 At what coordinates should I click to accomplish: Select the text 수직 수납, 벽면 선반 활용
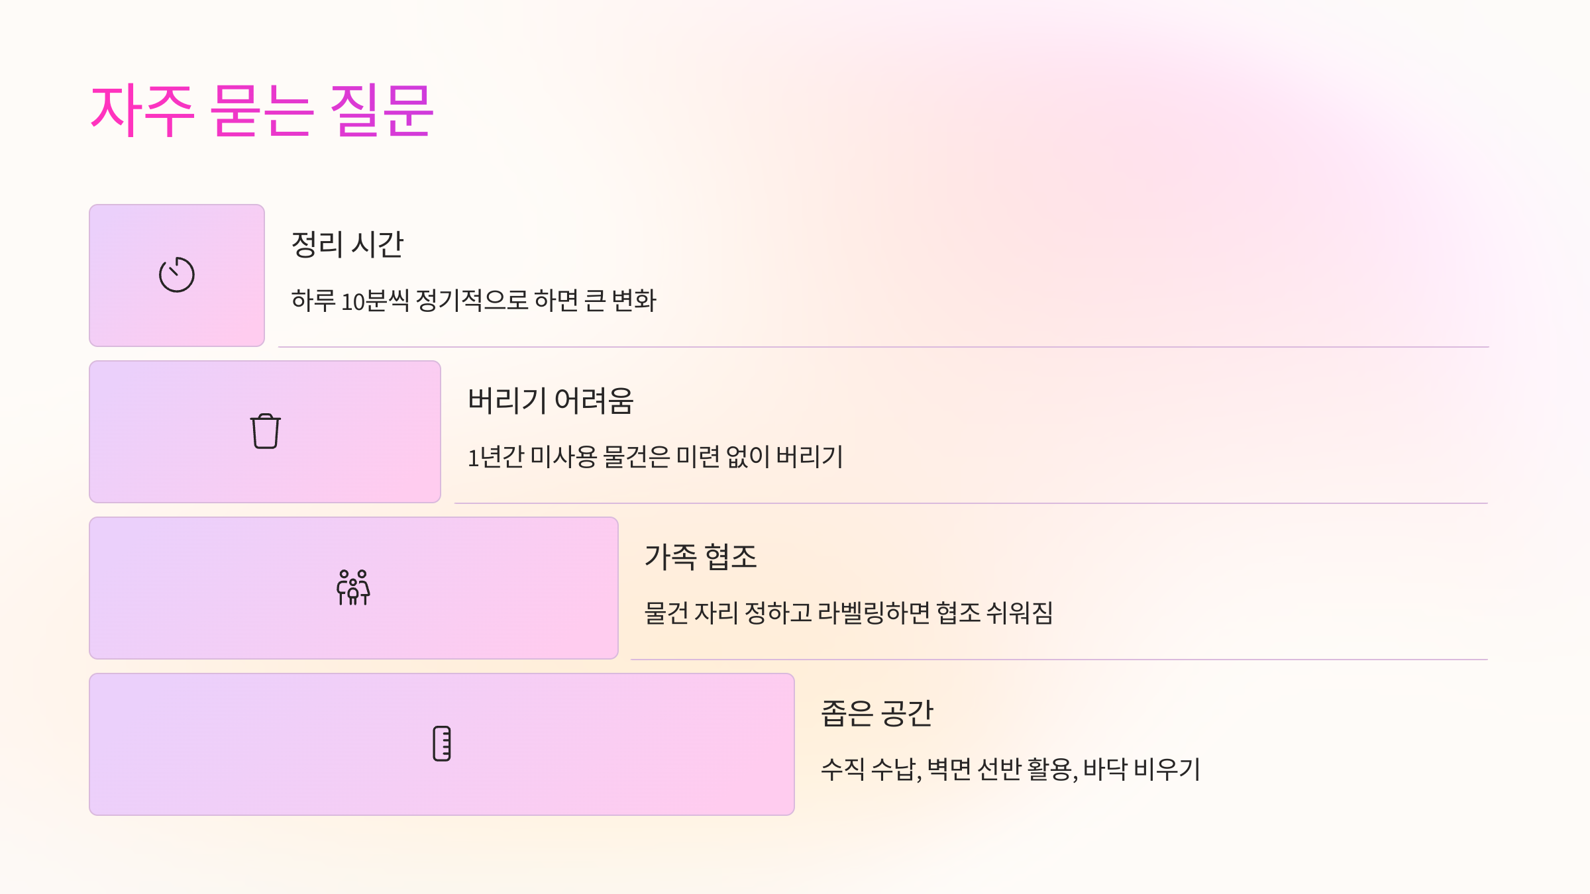point(949,770)
